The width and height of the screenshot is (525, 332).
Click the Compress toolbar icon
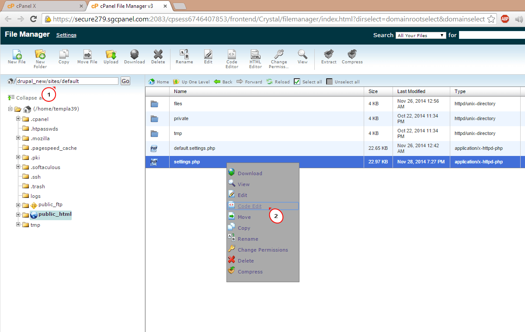point(352,54)
